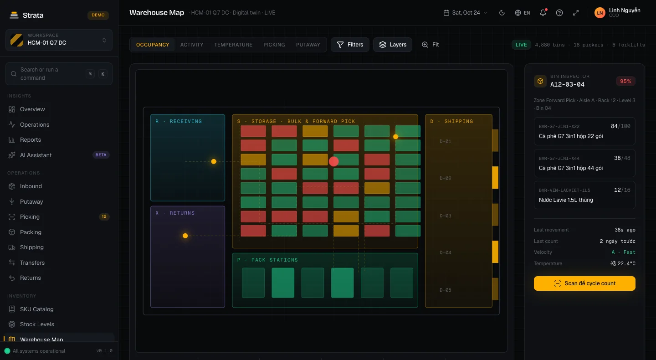Switch to the Temperature tab

tap(233, 45)
